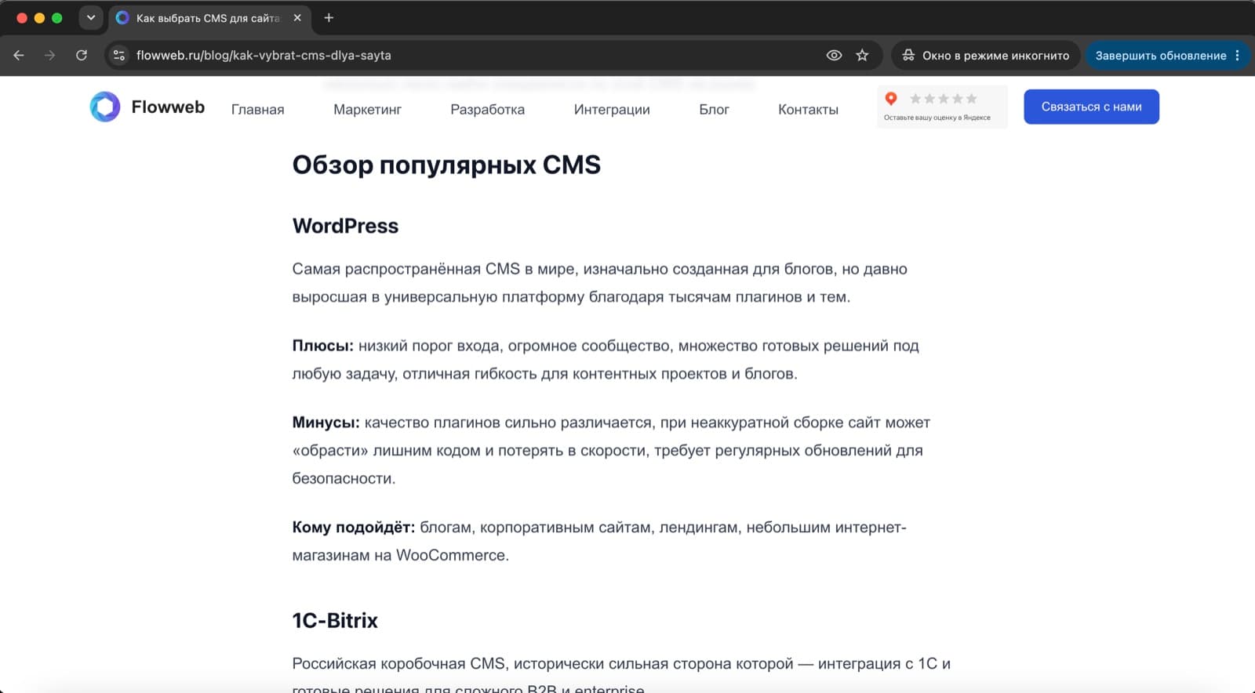Open the Маркетинг menu item
Image resolution: width=1255 pixels, height=693 pixels.
coord(367,110)
